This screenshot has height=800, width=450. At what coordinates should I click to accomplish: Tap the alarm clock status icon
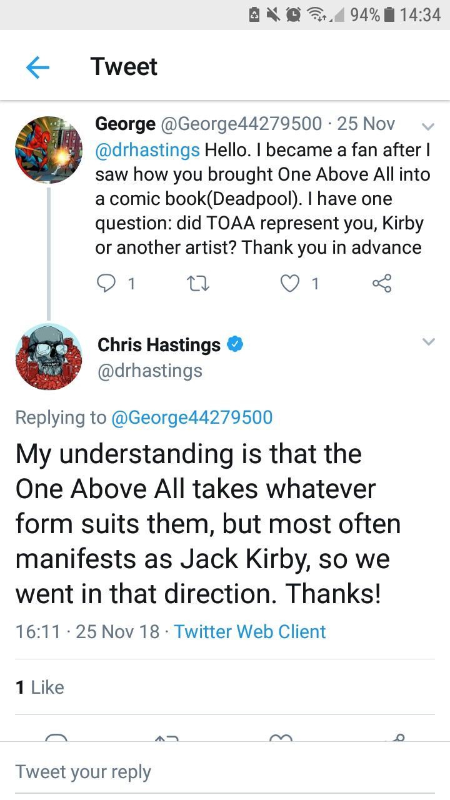coord(292,15)
